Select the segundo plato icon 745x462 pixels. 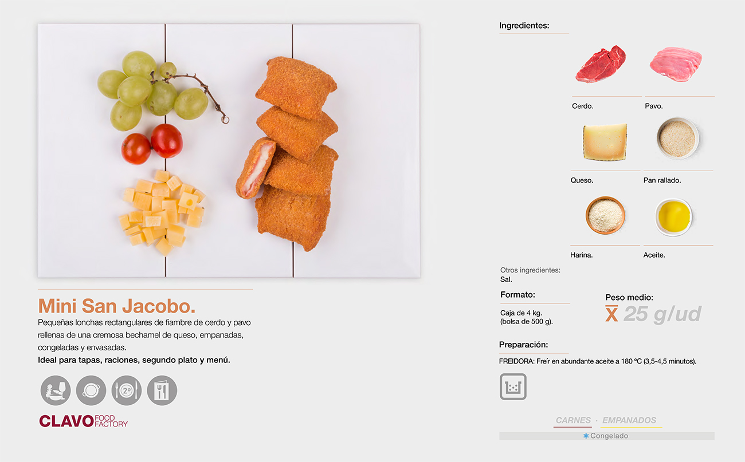point(127,390)
